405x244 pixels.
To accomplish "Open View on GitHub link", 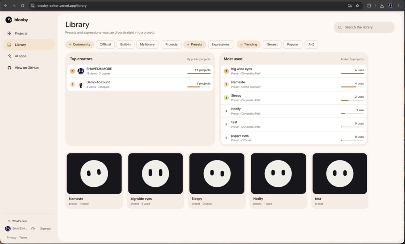I will [x=29, y=68].
